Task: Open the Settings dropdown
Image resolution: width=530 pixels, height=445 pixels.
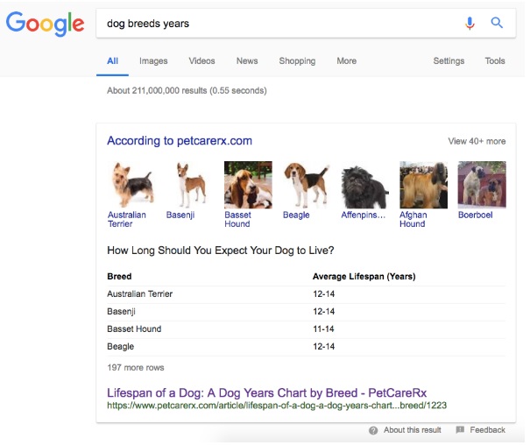Action: [449, 61]
